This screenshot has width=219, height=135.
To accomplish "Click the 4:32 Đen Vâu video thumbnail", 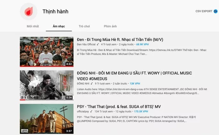I will point(47,52).
